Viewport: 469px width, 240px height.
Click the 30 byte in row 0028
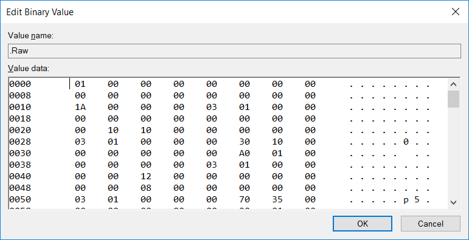245,142
